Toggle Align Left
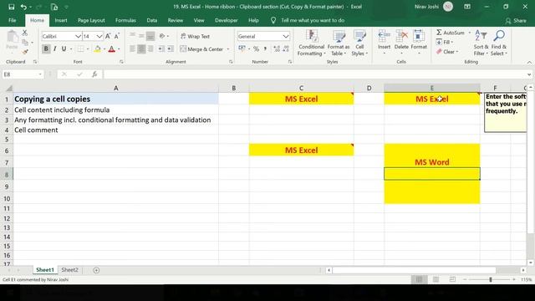Screen dimensions: 535x301 point(132,49)
